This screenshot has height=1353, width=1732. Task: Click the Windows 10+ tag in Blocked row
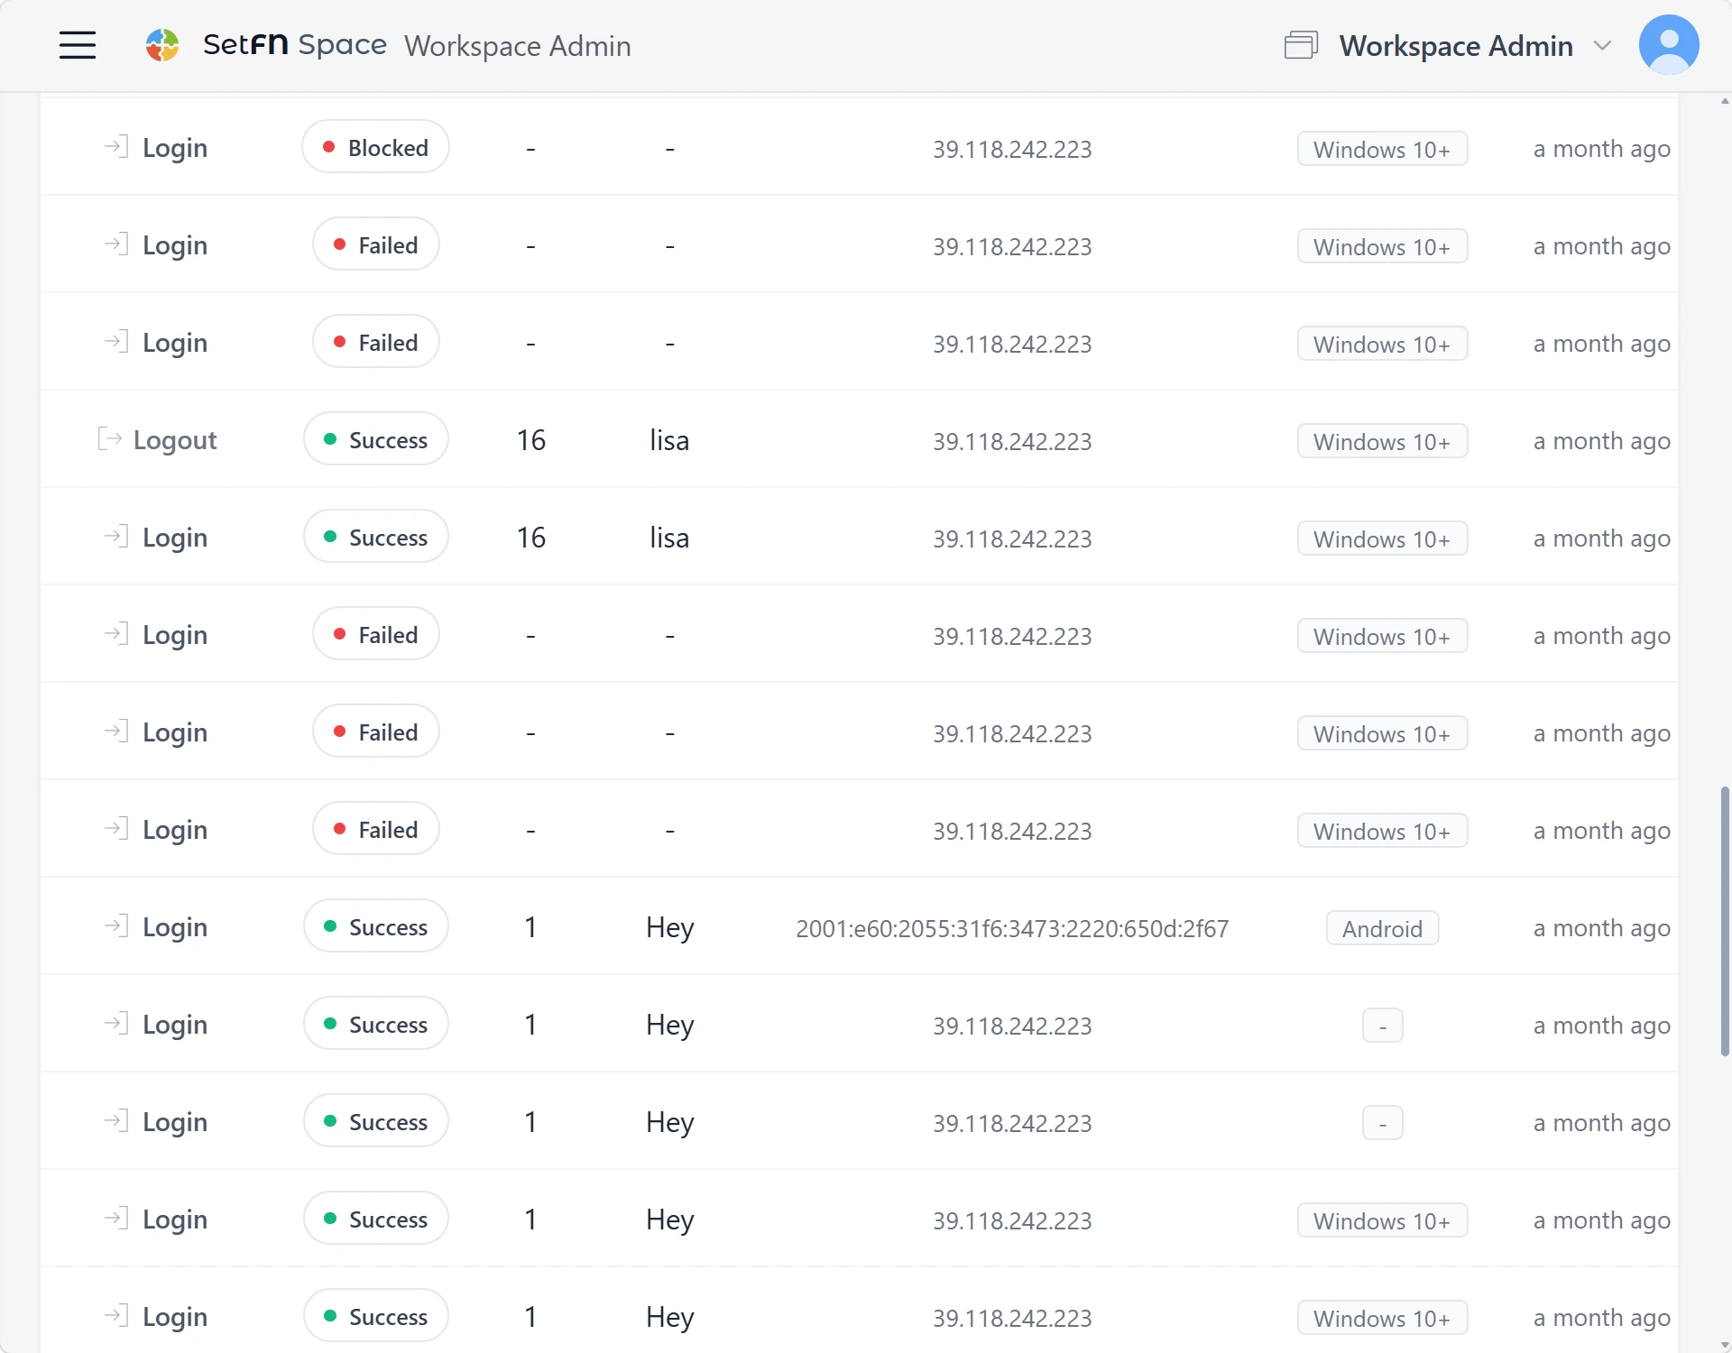point(1382,149)
